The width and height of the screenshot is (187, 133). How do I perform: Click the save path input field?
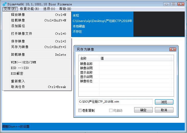pyautogui.click(x=116, y=102)
